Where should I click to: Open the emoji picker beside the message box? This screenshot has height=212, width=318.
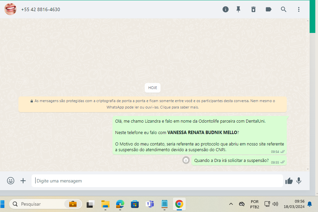[x=11, y=181]
